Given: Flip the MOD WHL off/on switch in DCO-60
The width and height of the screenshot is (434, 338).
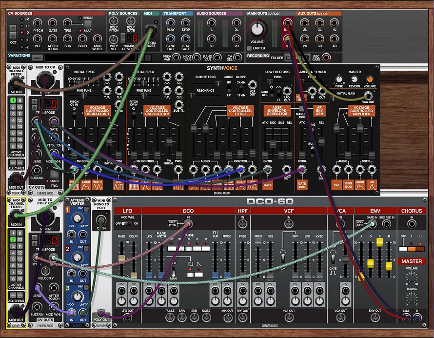Looking at the screenshot, I should click(126, 223).
